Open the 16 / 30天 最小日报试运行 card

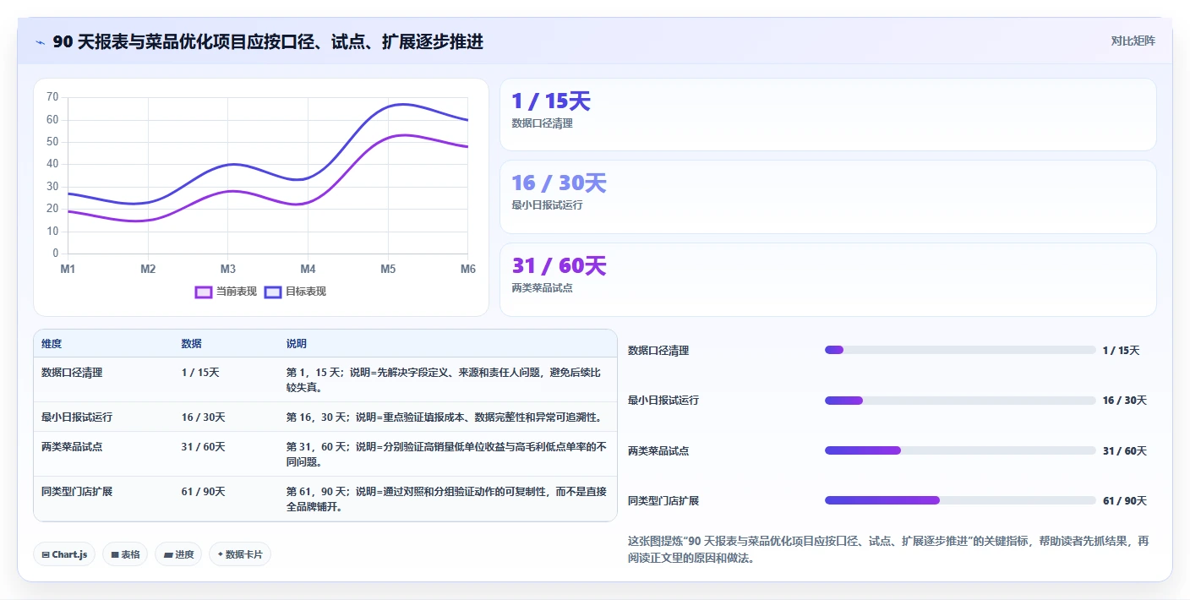coord(827,197)
